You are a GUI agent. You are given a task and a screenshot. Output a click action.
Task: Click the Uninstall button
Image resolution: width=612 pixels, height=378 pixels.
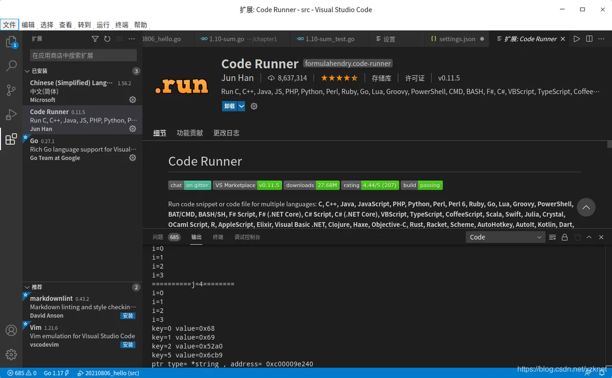pos(229,106)
